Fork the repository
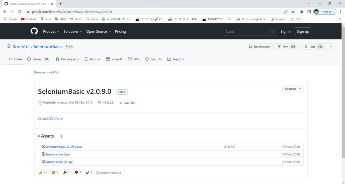Screen dimensions: 345x184 click(287, 47)
